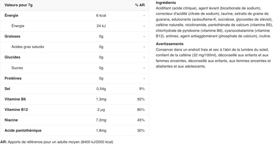274x145 pixels.
Task: Select the Sel percentage '9%'
Action: pyautogui.click(x=142, y=89)
